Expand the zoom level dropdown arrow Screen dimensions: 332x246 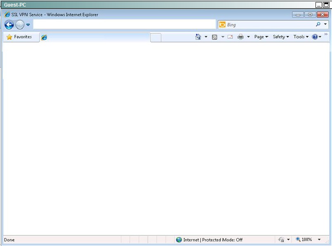[x=319, y=240]
